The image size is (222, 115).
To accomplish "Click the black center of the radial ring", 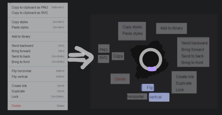I will pos(151,59).
